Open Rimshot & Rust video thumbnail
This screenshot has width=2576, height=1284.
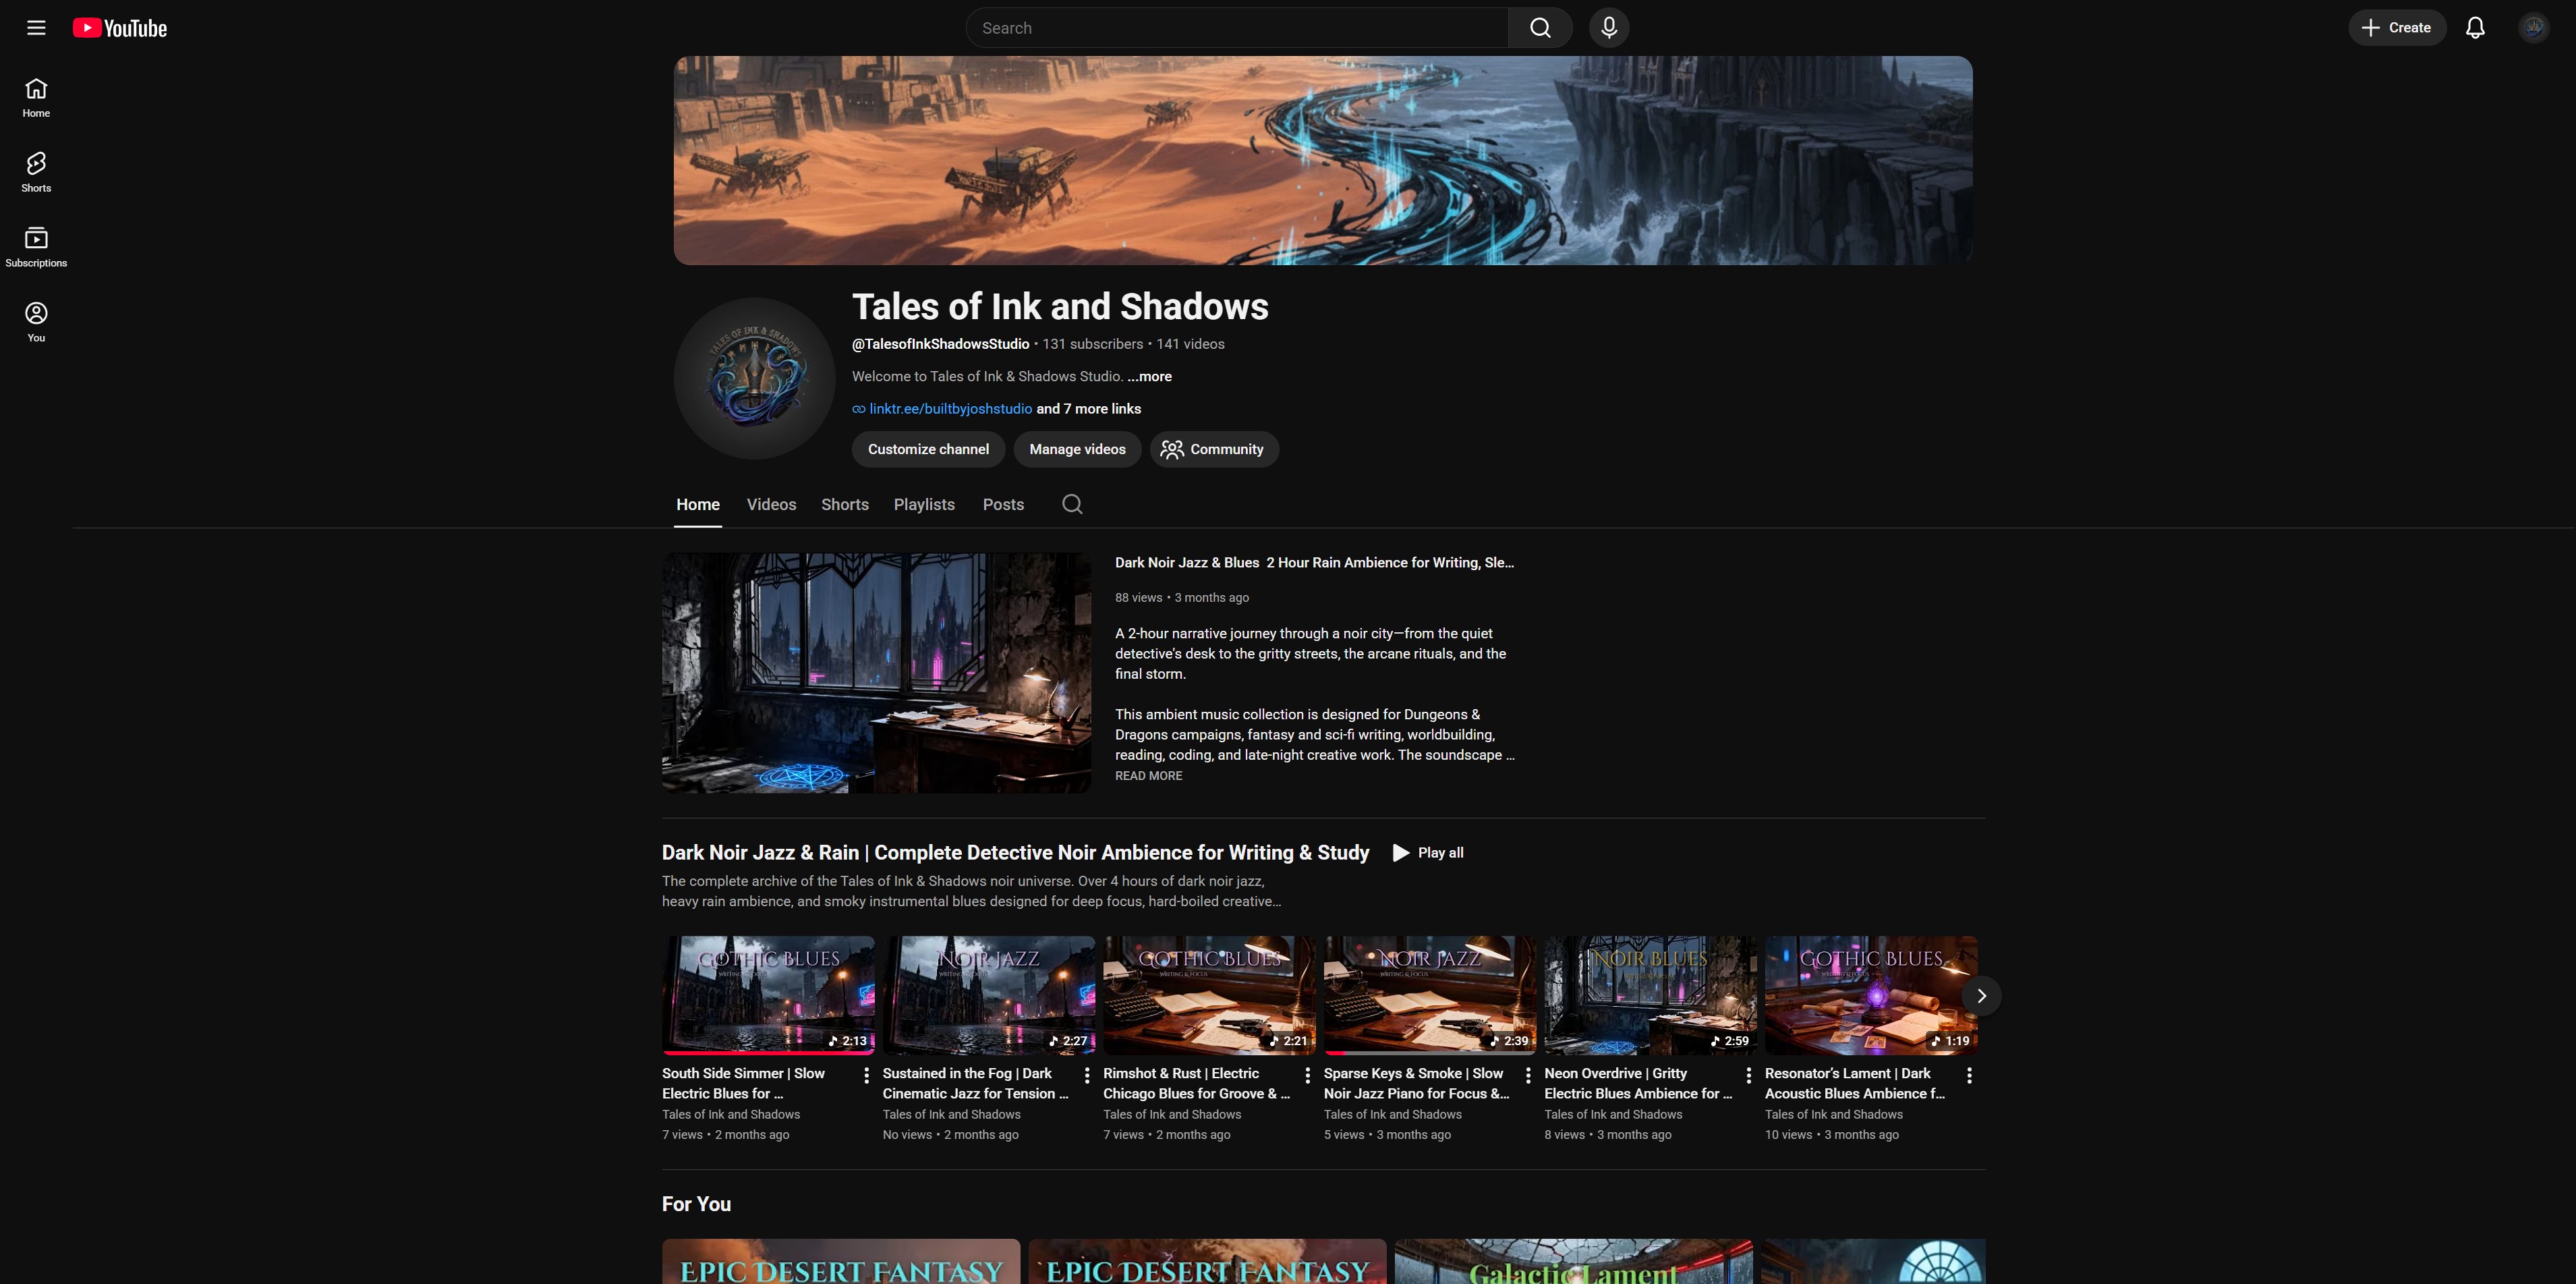pyautogui.click(x=1210, y=996)
